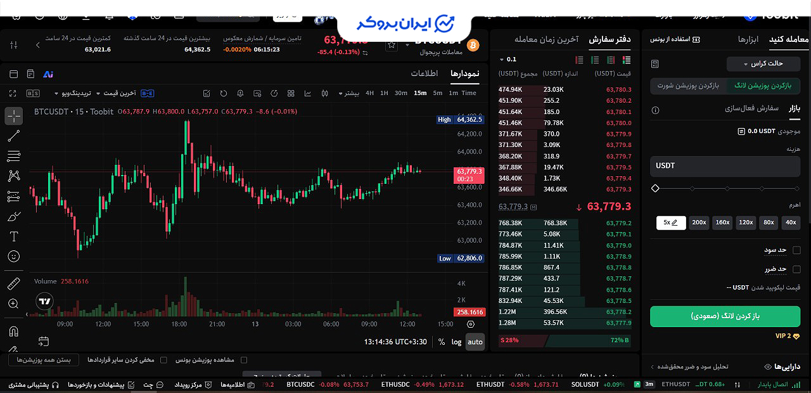
Task: Choose the 40x leverage button
Action: (x=791, y=222)
